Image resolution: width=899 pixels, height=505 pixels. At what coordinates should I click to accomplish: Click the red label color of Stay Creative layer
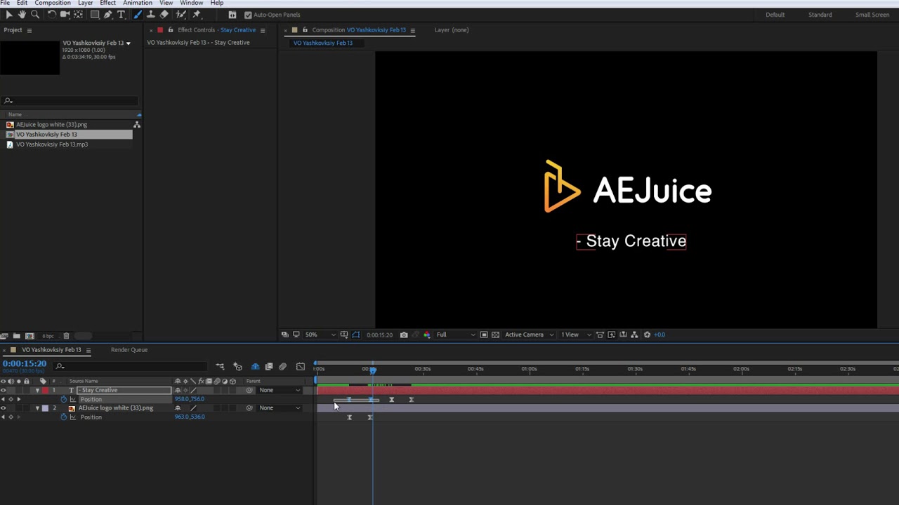(x=45, y=390)
